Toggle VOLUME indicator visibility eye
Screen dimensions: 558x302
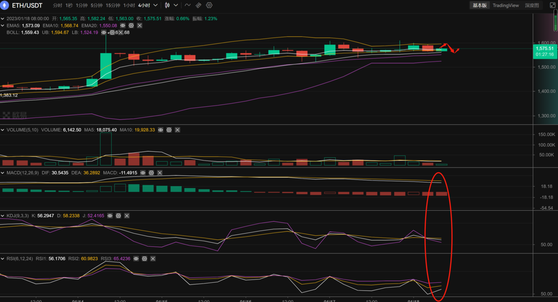coord(161,130)
